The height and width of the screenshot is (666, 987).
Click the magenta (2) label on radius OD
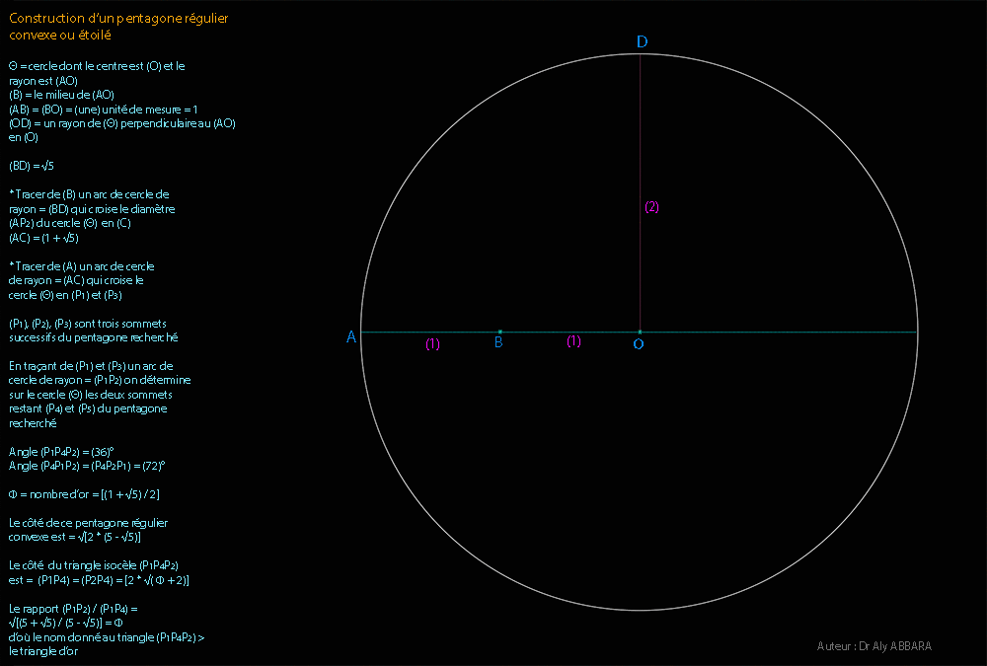(x=651, y=207)
